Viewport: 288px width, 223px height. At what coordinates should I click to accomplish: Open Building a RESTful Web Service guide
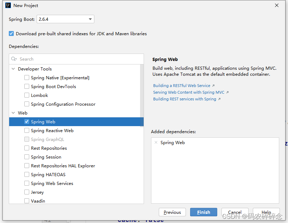pos(182,86)
